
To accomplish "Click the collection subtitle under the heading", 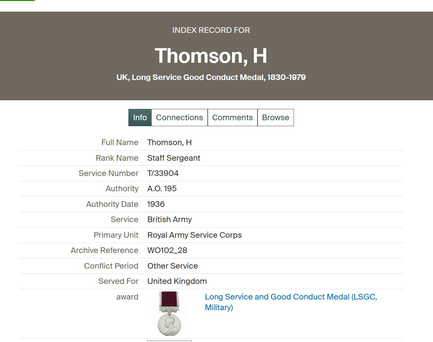I will [x=211, y=77].
